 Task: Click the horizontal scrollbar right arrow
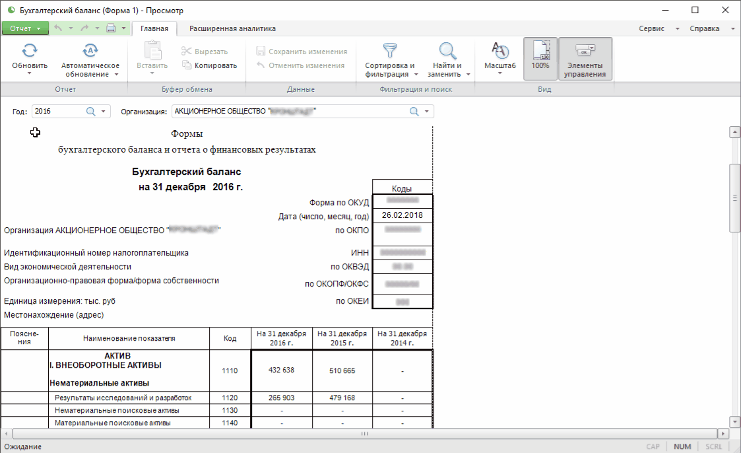(723, 434)
